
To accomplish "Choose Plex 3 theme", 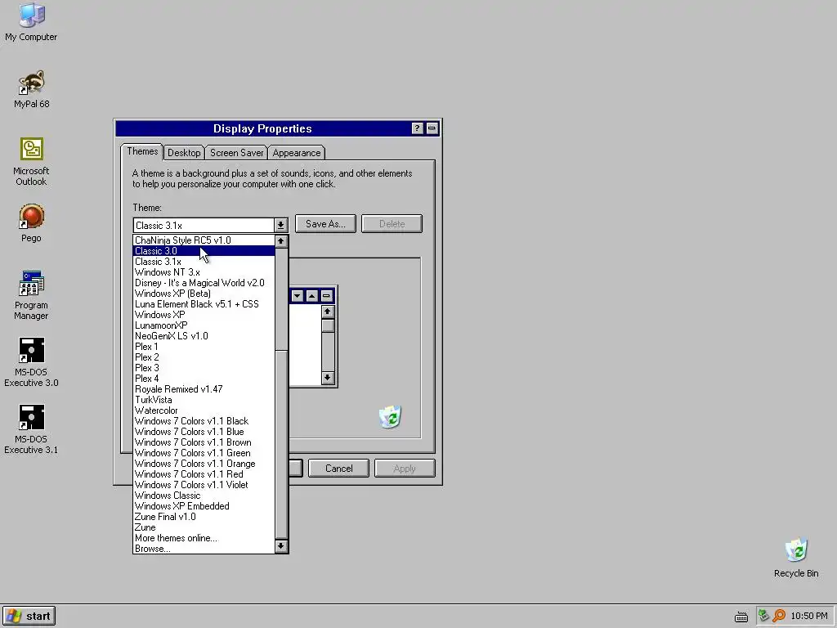I will point(204,368).
